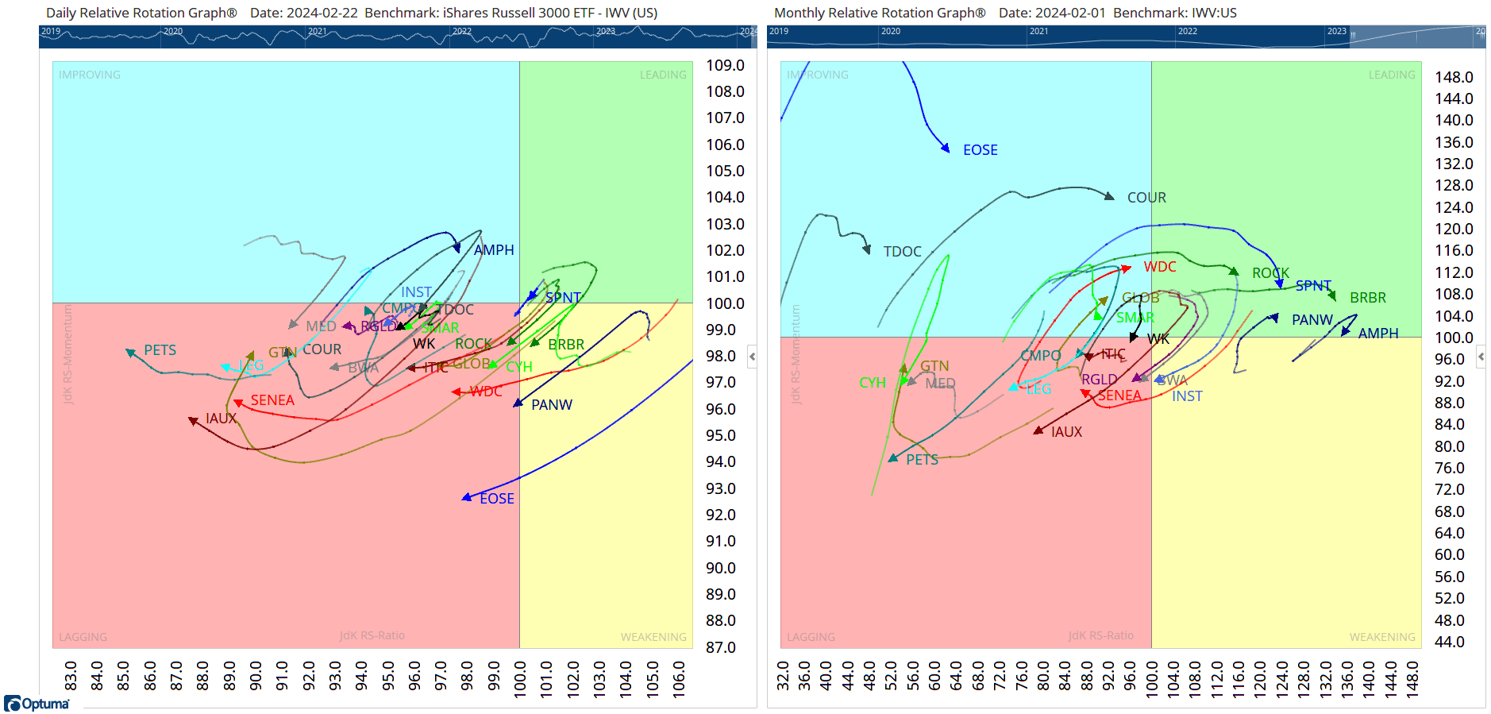The width and height of the screenshot is (1491, 714).
Task: Select the CYH label in the daily graph
Action: pyautogui.click(x=519, y=367)
